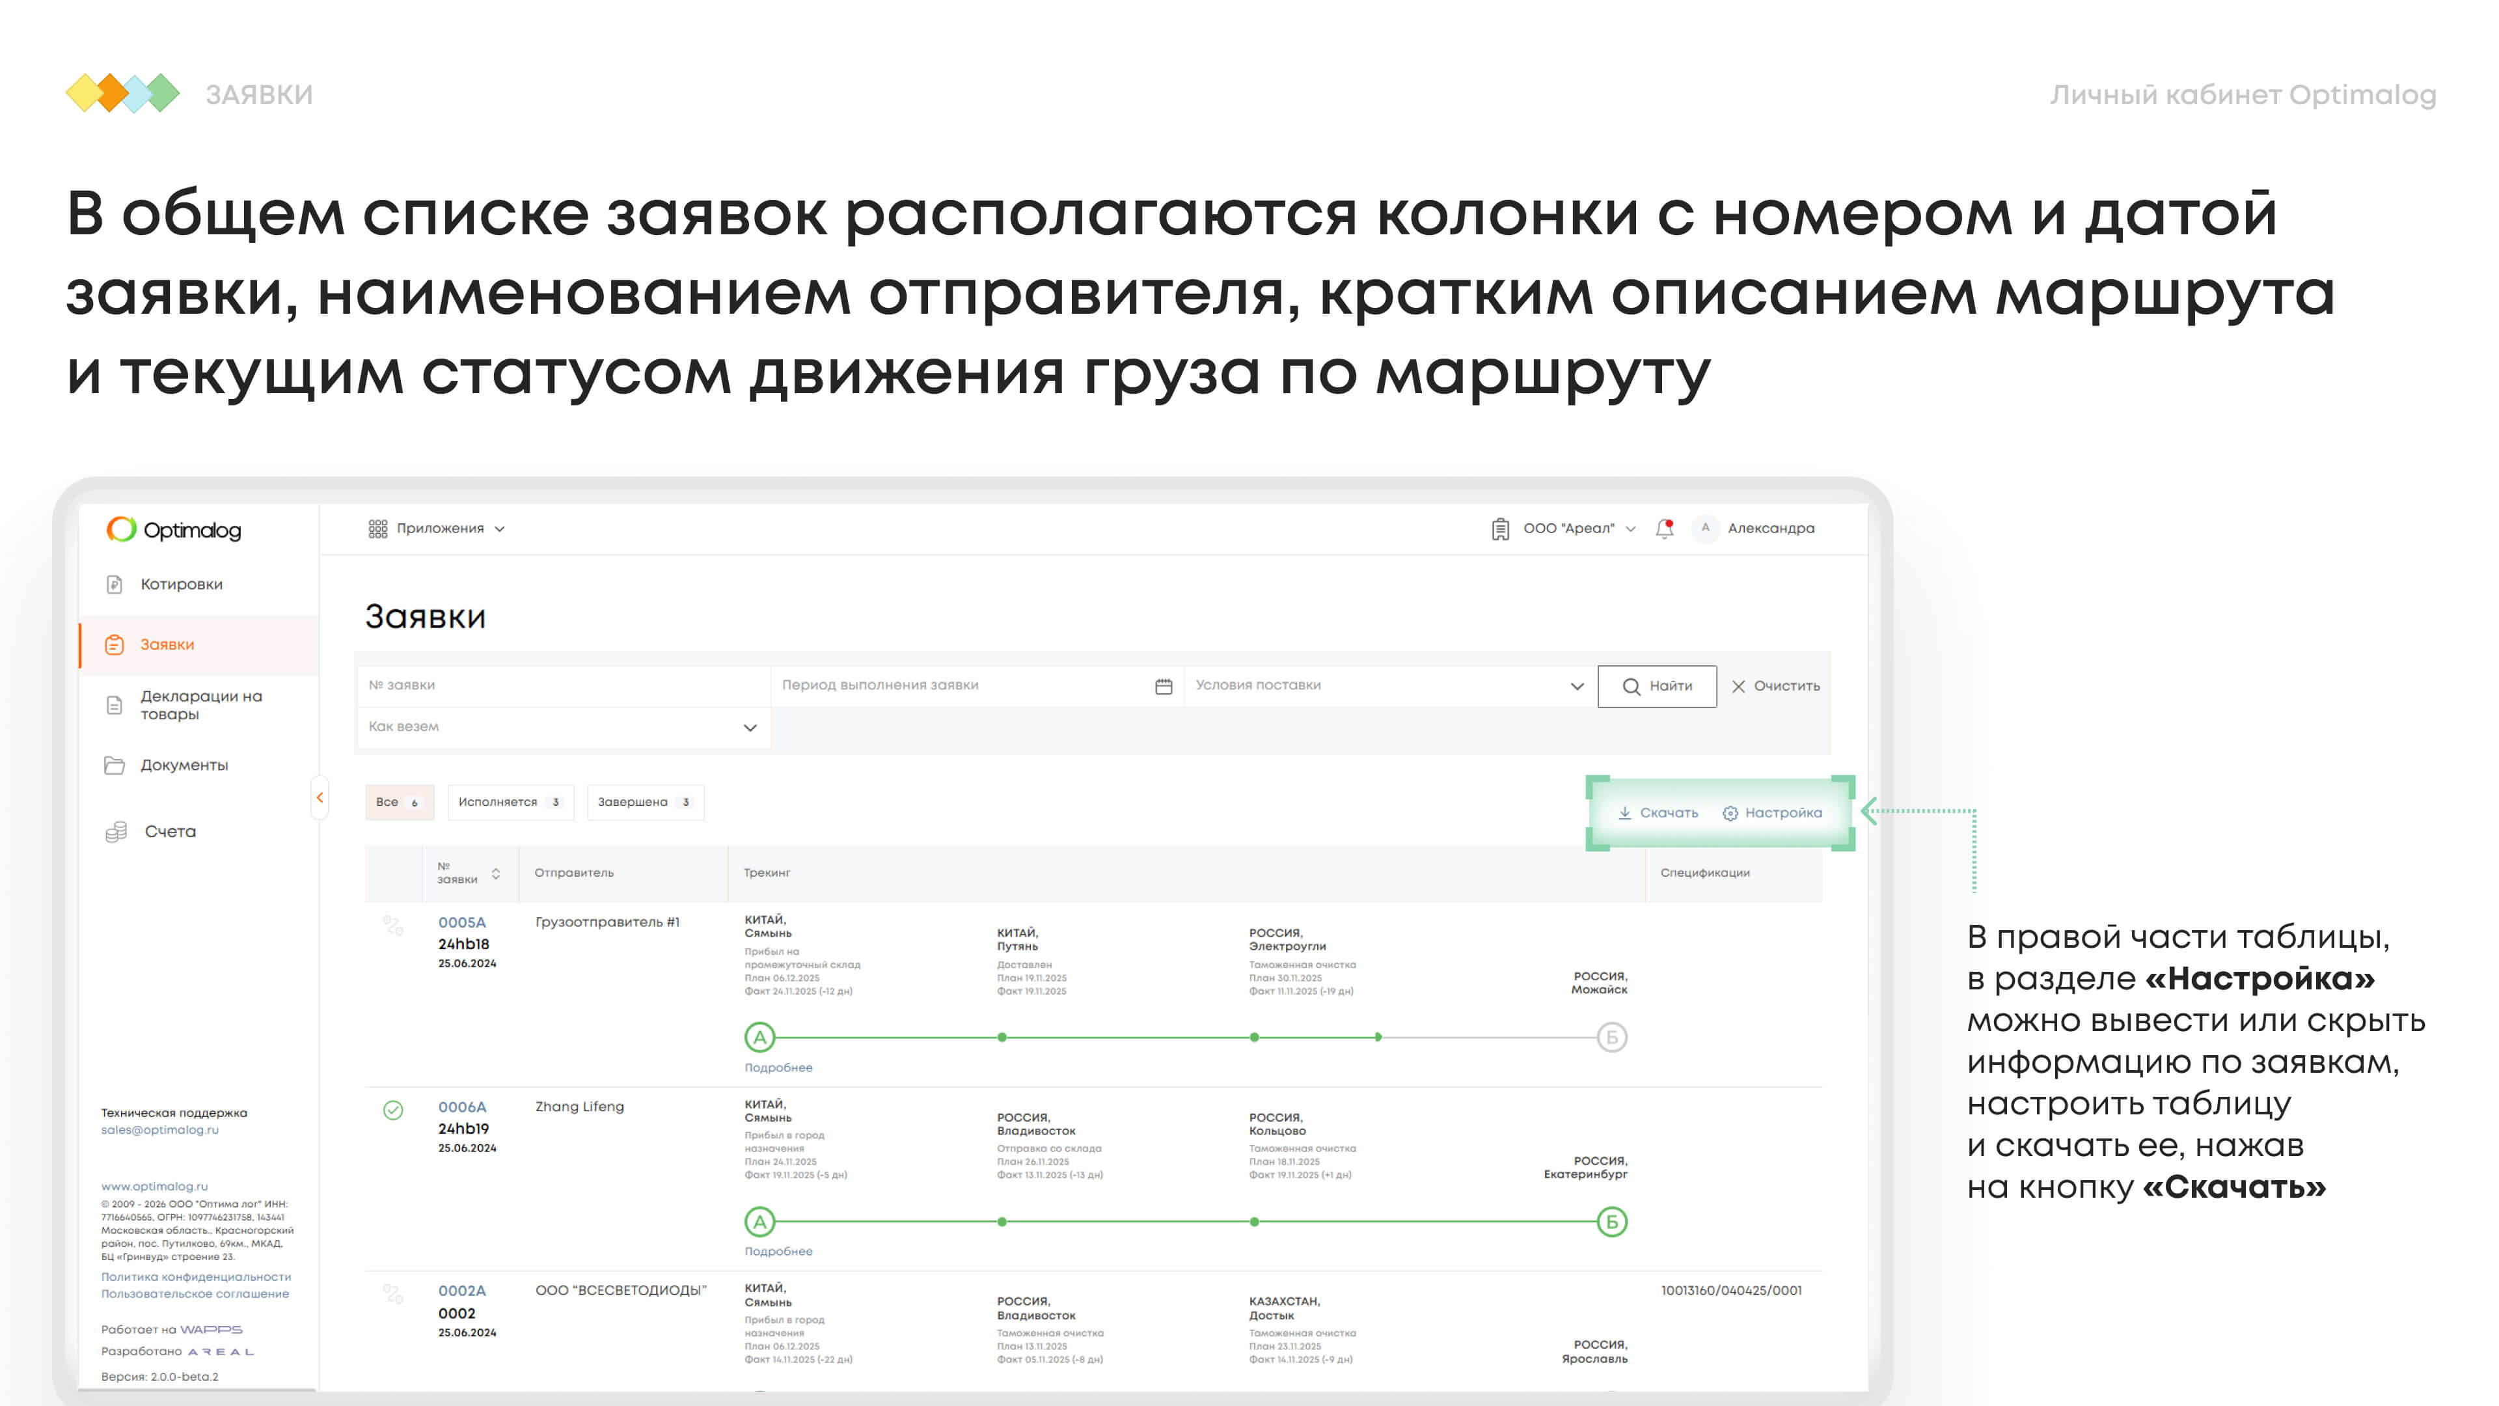Switch to the Завершена tab
This screenshot has height=1406, width=2499.
644,803
